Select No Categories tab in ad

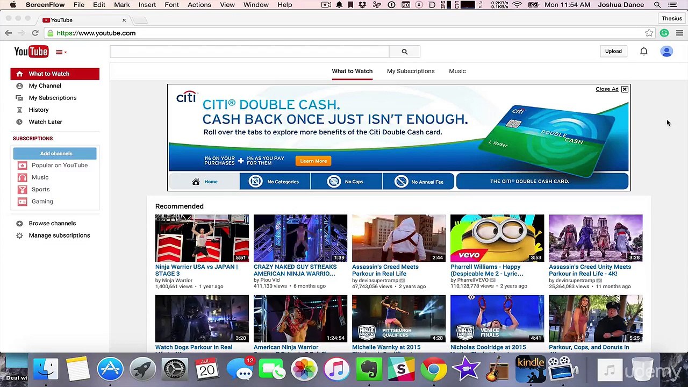point(275,182)
